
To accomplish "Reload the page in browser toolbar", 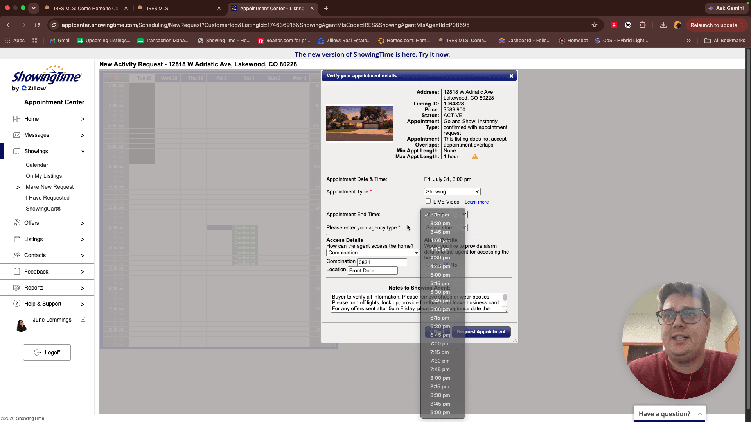I will click(x=37, y=25).
